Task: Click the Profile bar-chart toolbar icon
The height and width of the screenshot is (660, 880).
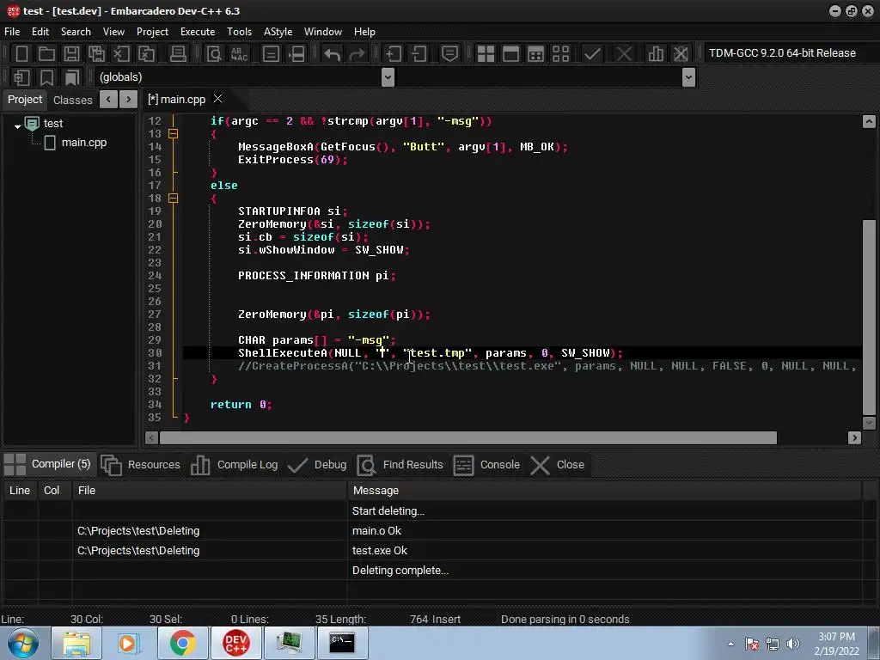Action: pyautogui.click(x=656, y=54)
